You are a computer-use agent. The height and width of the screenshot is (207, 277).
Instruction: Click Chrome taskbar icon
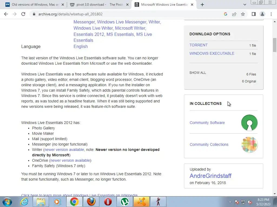click(x=74, y=202)
